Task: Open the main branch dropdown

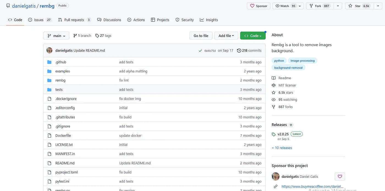Action: coord(56,36)
